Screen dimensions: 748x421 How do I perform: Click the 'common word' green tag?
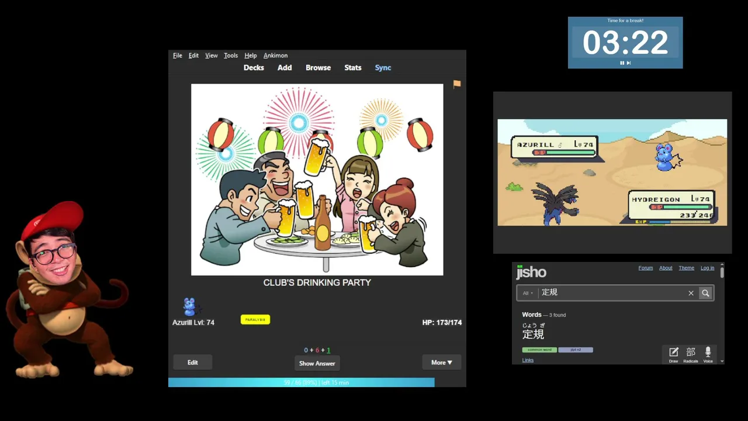point(539,350)
